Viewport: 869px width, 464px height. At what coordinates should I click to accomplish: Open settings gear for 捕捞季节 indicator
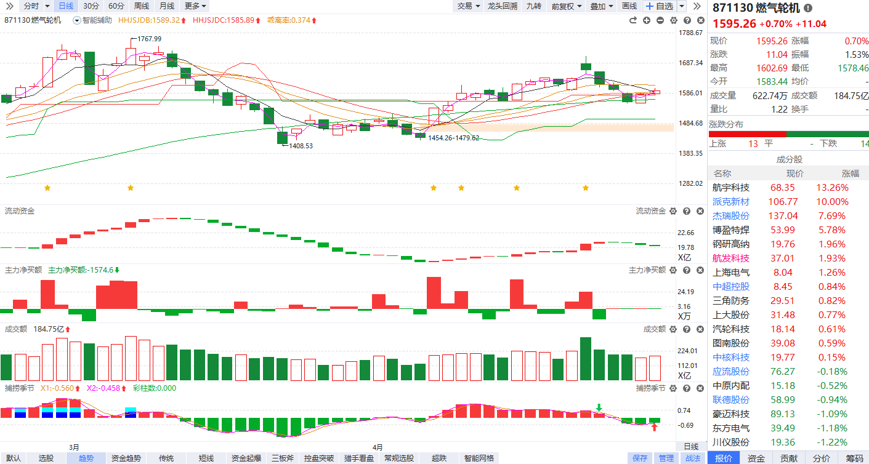(x=673, y=388)
